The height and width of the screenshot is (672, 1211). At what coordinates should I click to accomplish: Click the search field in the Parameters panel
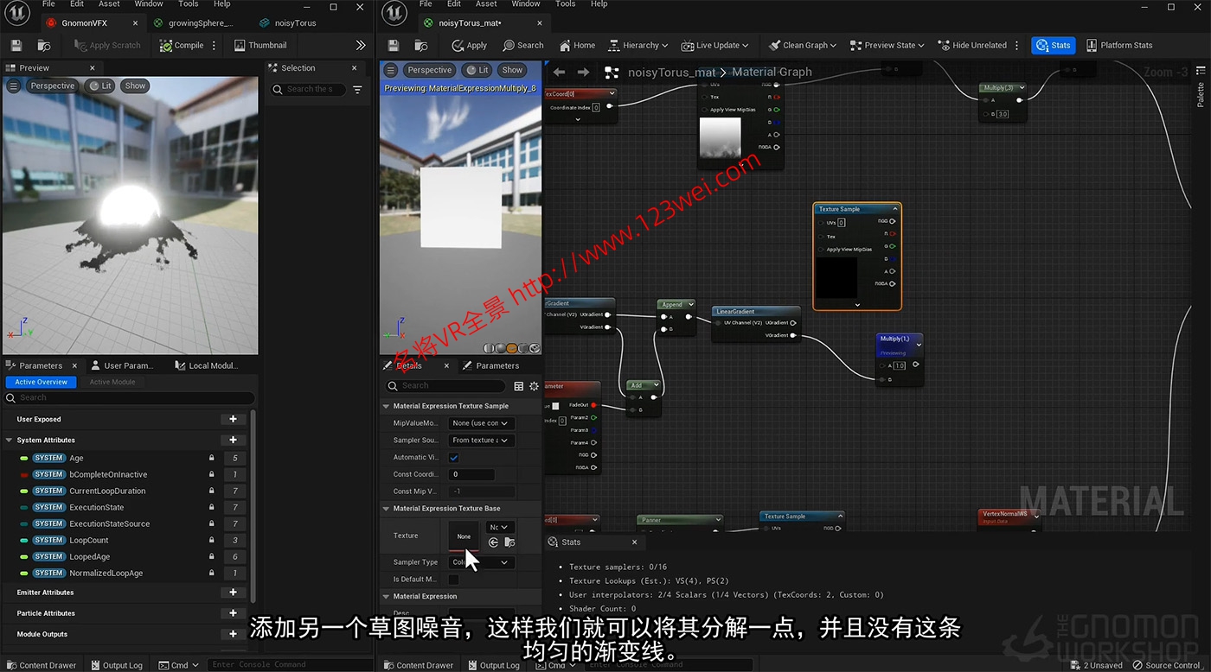[130, 397]
